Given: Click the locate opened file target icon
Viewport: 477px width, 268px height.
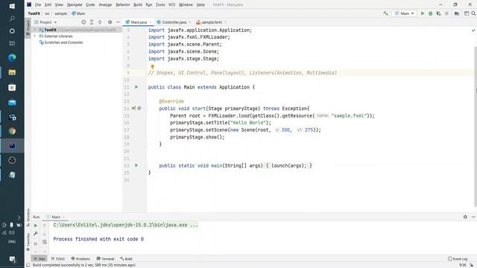Looking at the screenshot, I should click(x=83, y=22).
